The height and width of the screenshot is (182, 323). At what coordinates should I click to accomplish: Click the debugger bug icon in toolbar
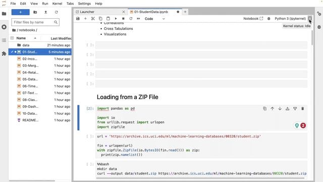click(x=269, y=19)
